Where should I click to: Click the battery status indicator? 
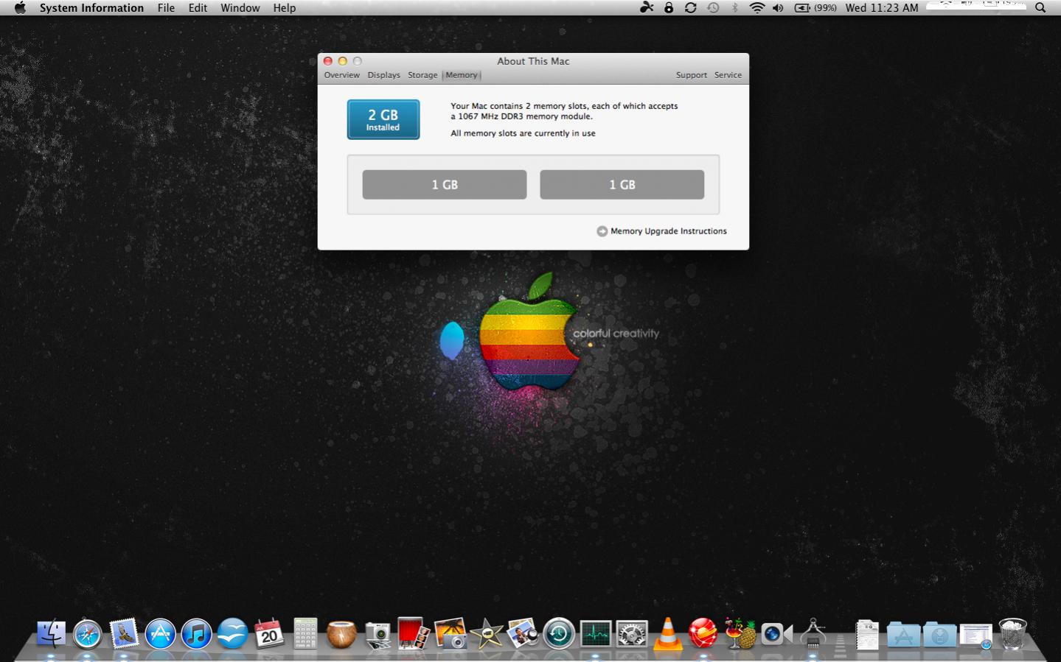(815, 7)
